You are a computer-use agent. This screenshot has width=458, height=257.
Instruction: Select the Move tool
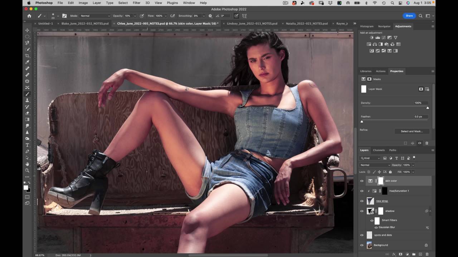click(x=27, y=30)
